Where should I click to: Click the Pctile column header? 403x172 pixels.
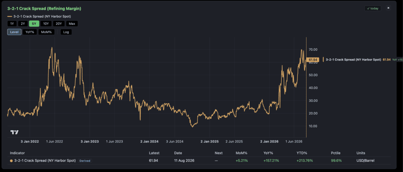pos(335,153)
